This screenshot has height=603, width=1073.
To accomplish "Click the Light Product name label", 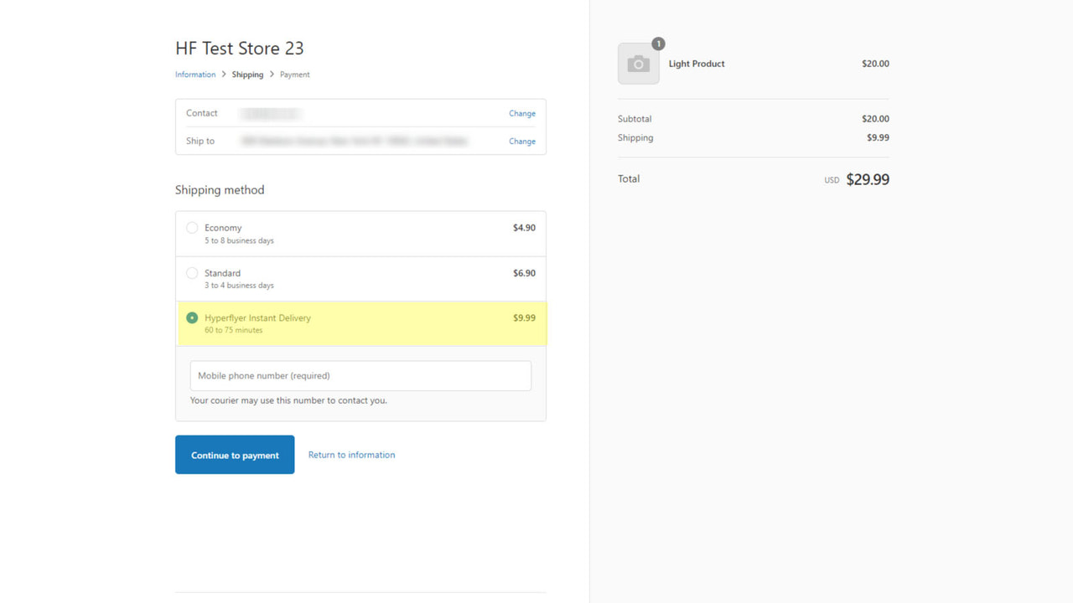I will pyautogui.click(x=697, y=63).
